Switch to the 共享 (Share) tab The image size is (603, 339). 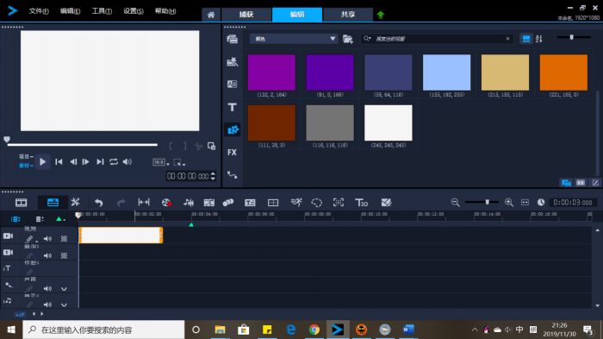tap(348, 15)
